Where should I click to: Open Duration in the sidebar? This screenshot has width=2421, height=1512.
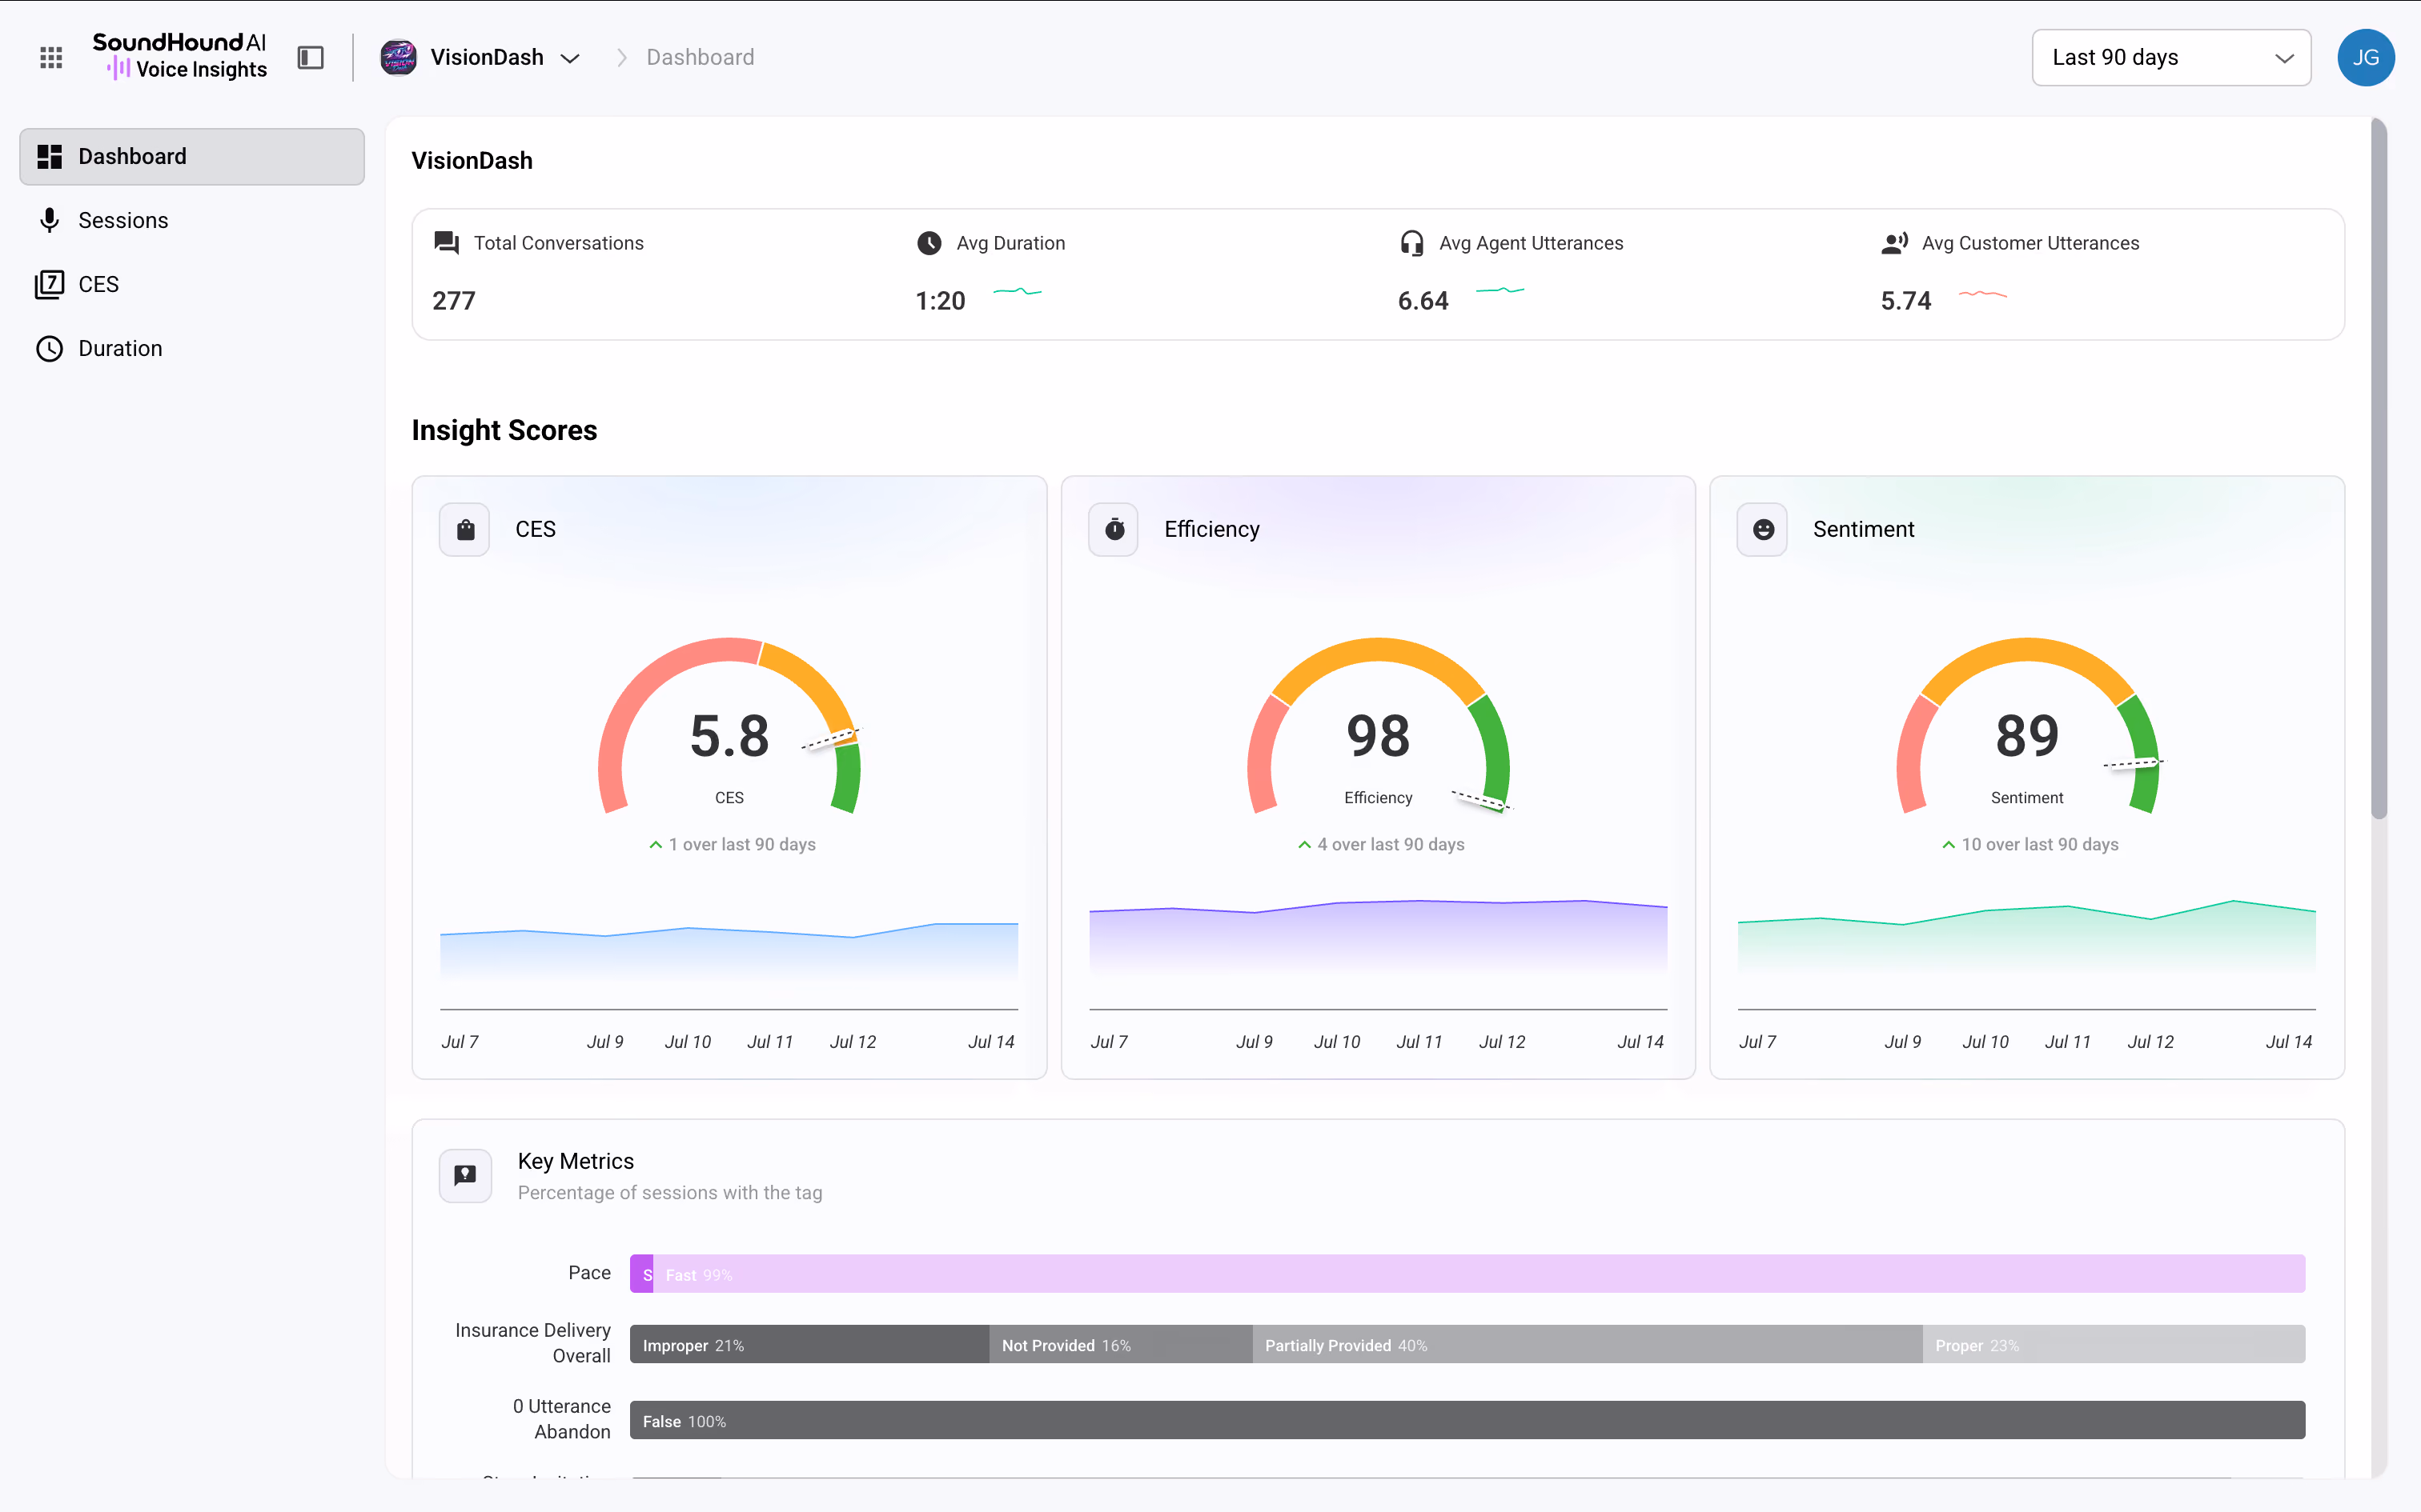(192, 348)
